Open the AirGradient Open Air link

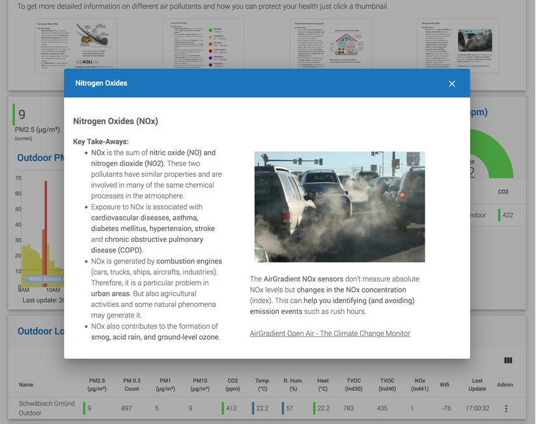point(330,334)
